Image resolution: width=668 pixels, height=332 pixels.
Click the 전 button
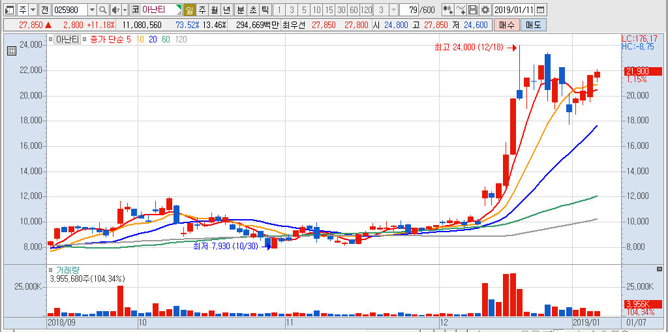[45, 9]
